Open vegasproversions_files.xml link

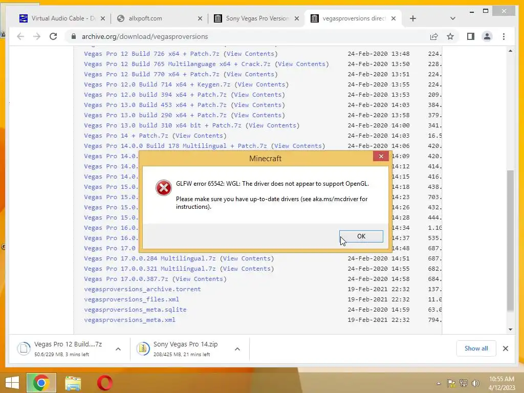pyautogui.click(x=132, y=299)
